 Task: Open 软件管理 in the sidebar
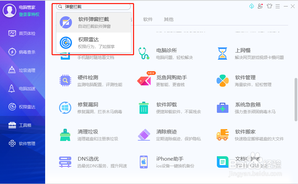pyautogui.click(x=22, y=143)
